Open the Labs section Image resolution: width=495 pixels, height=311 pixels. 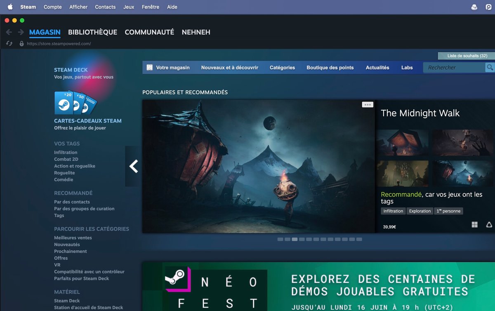pos(407,68)
